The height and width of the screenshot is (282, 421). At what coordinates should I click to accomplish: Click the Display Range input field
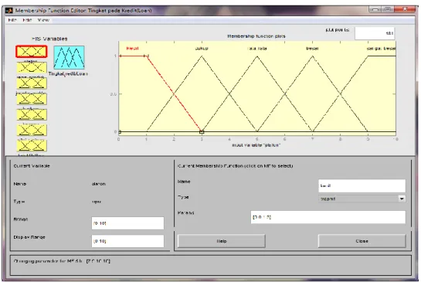(x=127, y=241)
